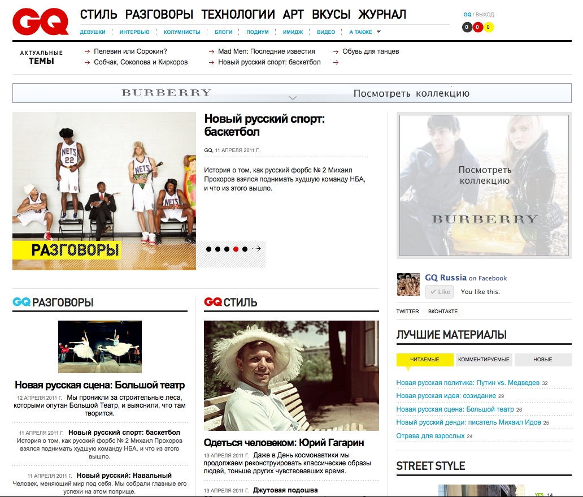Expand the Burberry banner via its down chevron

293,98
